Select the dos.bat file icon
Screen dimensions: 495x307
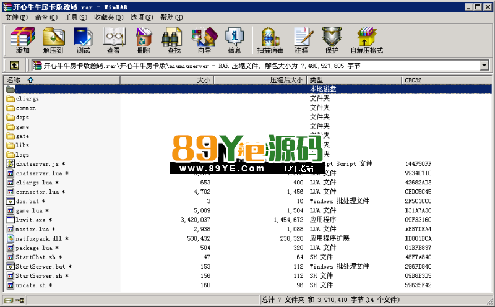[x=11, y=201]
